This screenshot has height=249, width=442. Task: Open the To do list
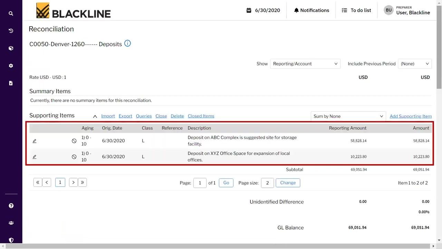pos(356,10)
